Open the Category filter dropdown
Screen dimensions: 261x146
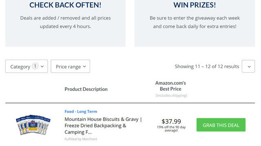(x=27, y=67)
